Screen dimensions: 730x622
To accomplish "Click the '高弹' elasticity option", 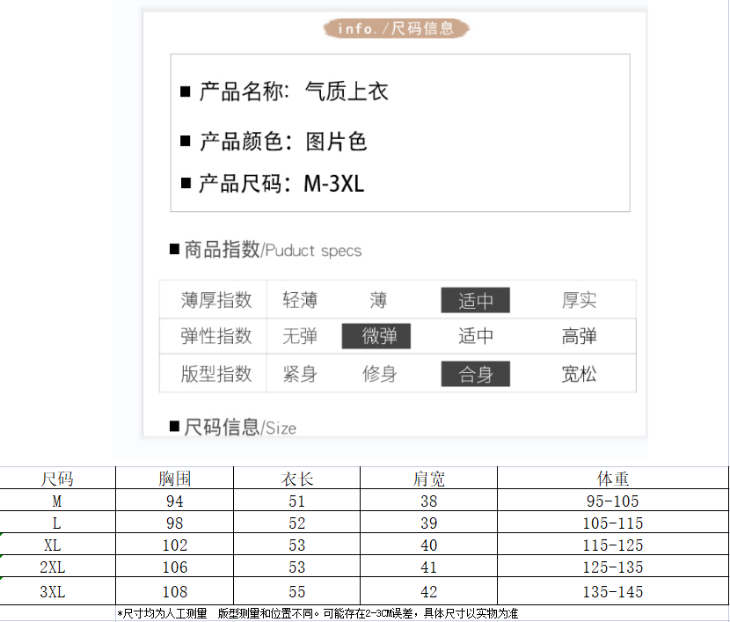I will [579, 336].
